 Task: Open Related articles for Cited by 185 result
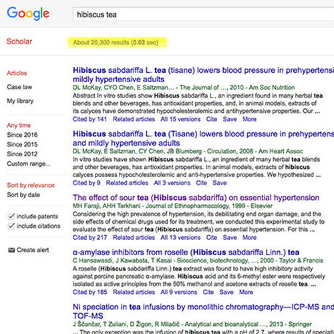click(x=134, y=292)
